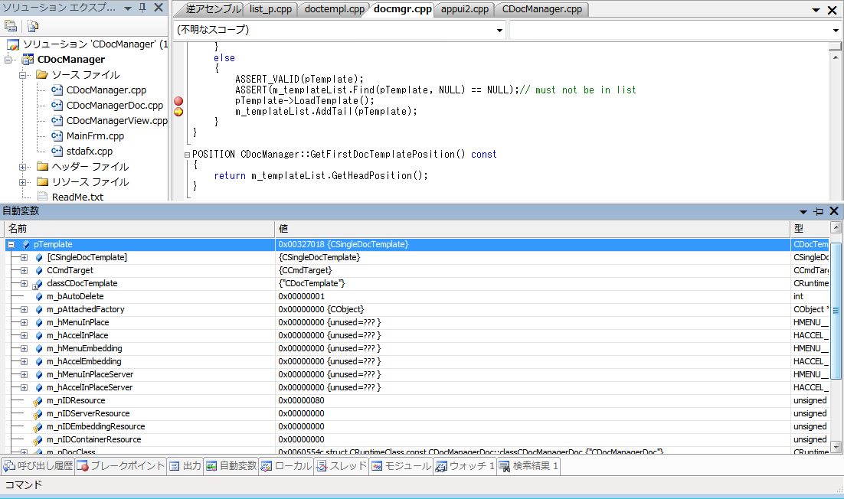Click the variable icon beside m_bAutoDelete
This screenshot has width=844, height=499.
pos(39,296)
